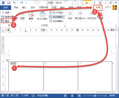This screenshot has width=119, height=98.
Task: Click the Undo arrow icon
Action: coord(14,3)
